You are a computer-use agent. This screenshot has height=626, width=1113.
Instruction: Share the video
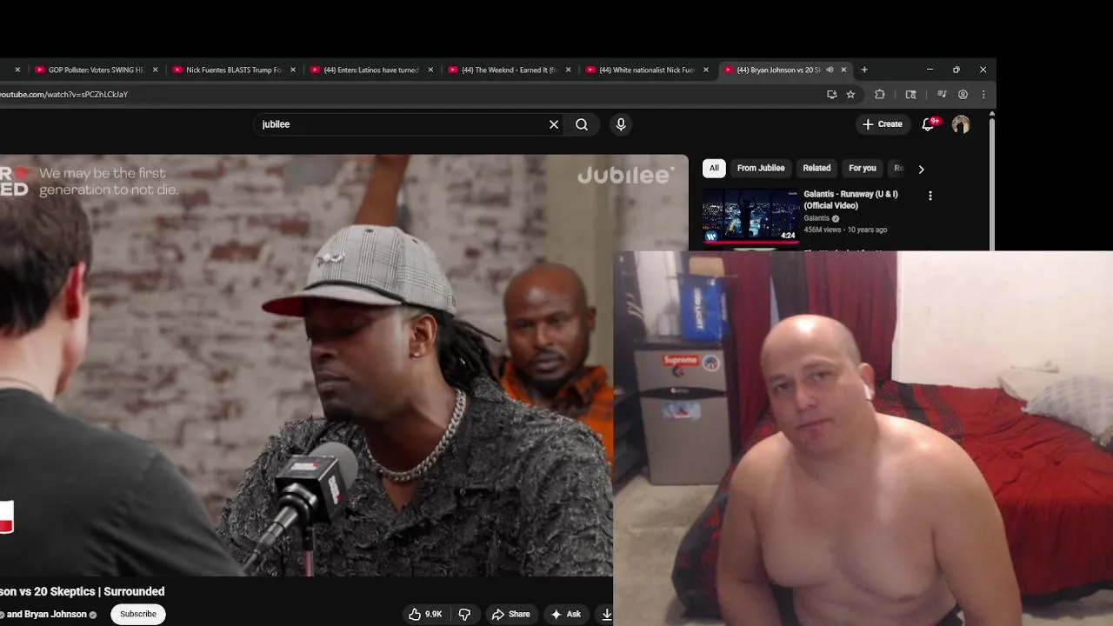point(510,614)
